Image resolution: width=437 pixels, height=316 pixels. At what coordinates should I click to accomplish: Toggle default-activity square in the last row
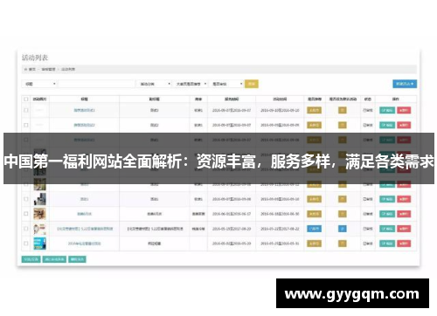pyautogui.click(x=343, y=244)
